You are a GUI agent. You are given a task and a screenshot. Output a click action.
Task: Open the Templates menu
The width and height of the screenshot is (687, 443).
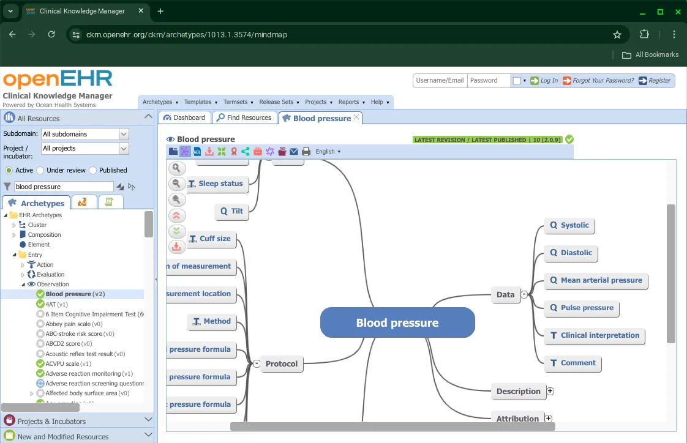pos(200,102)
